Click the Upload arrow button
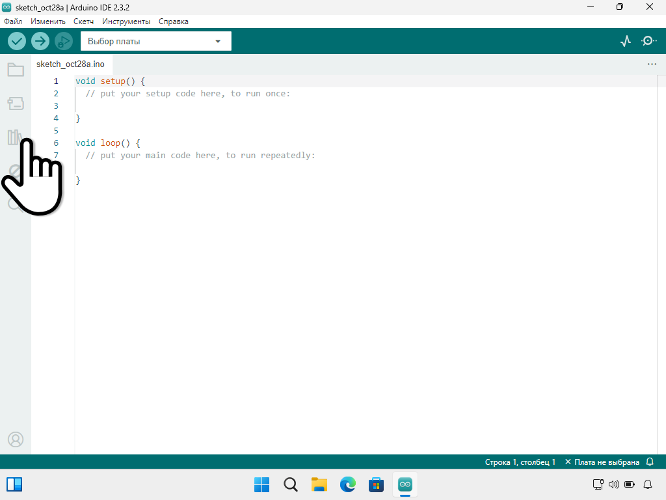This screenshot has width=666, height=500. [x=40, y=41]
